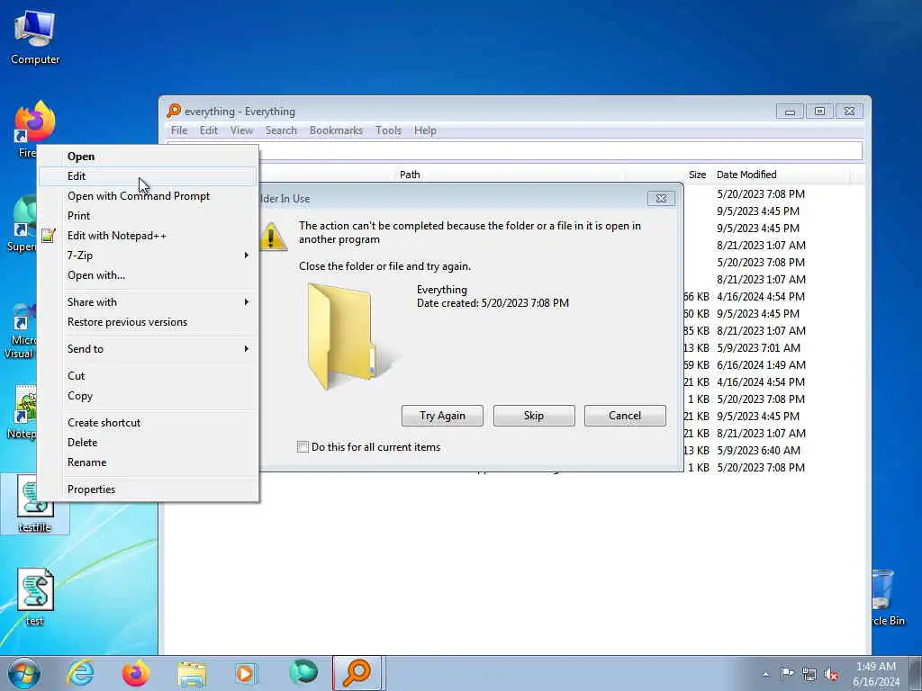922x691 pixels.
Task: Click the Cancel button
Action: coord(625,416)
